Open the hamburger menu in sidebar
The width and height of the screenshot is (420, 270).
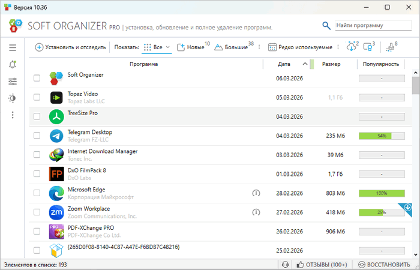click(x=13, y=47)
